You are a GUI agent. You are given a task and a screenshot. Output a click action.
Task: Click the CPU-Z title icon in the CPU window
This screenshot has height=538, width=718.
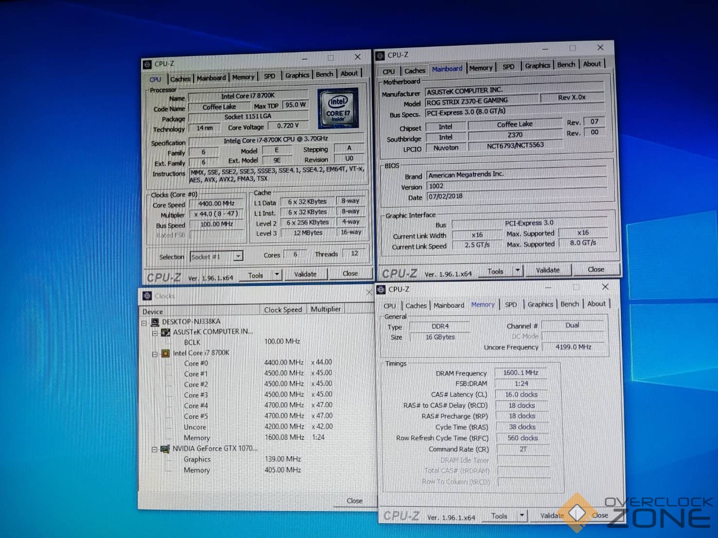pos(147,64)
